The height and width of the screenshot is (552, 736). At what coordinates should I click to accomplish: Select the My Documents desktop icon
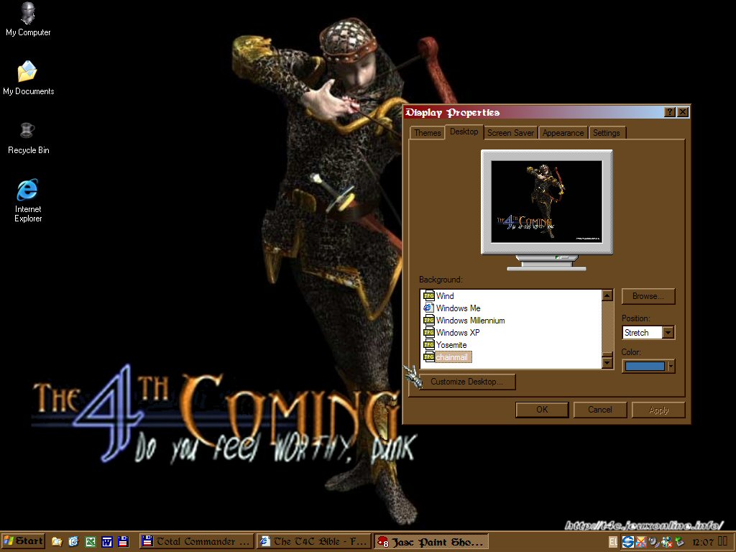click(28, 78)
